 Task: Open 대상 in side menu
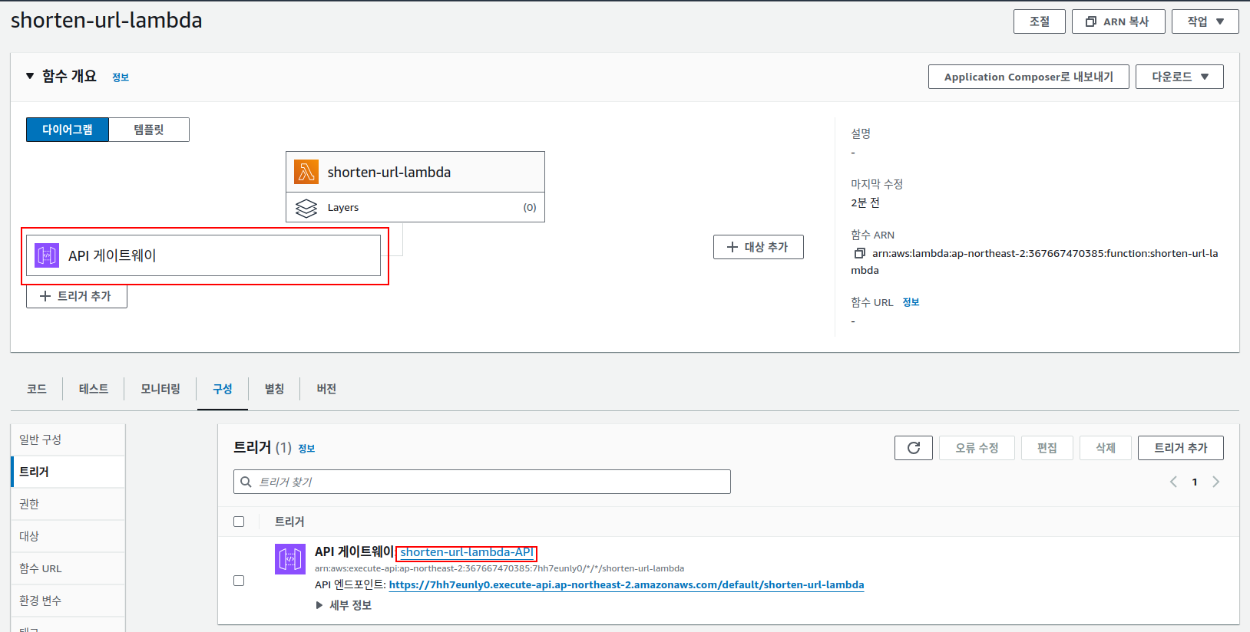tap(68, 536)
